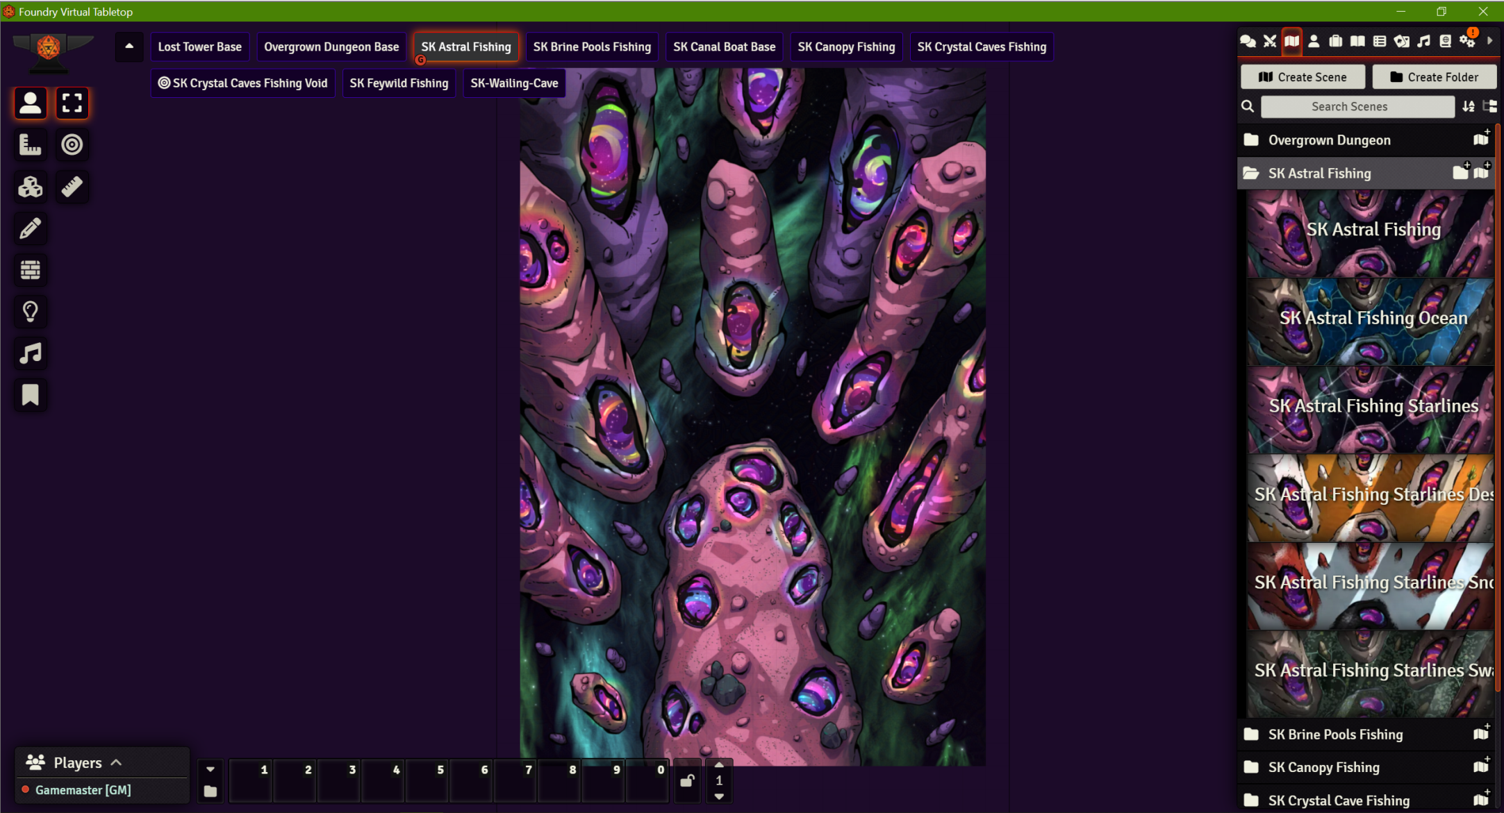Open the SK Astral Fishing Starlines Sno scene
Screen dimensions: 1504x813
click(x=1370, y=587)
